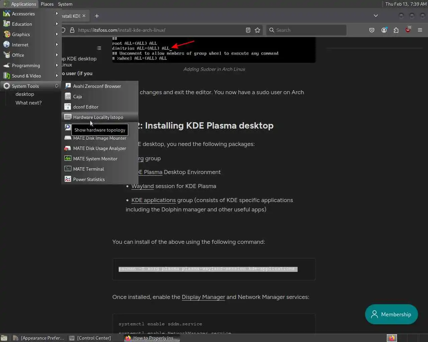
Task: Click the Internet globe icon
Action: [x=7, y=45]
